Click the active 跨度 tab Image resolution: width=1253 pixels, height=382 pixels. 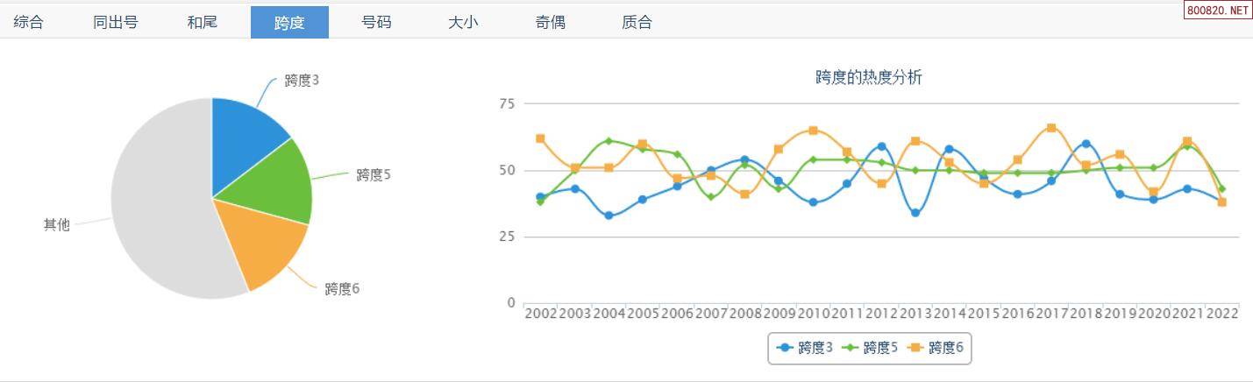[x=289, y=22]
